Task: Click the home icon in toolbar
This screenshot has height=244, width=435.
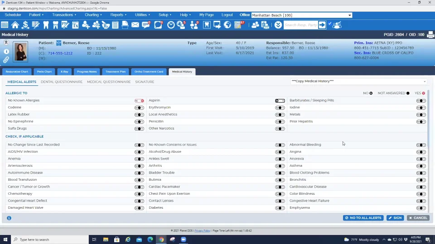Action: click(15, 25)
